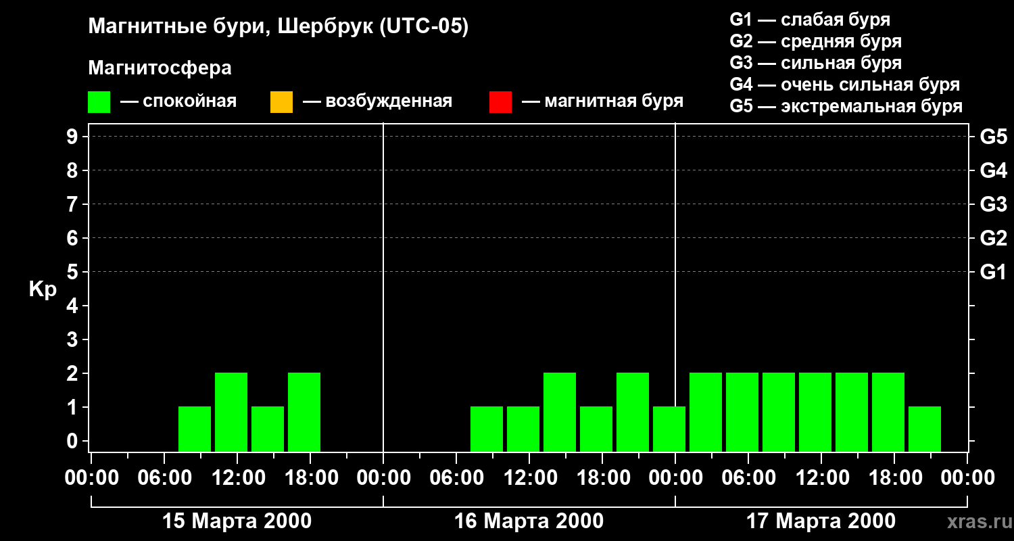
Task: Click the 15 March 07:00–10:00 Kp 1 bar
Action: coord(195,429)
